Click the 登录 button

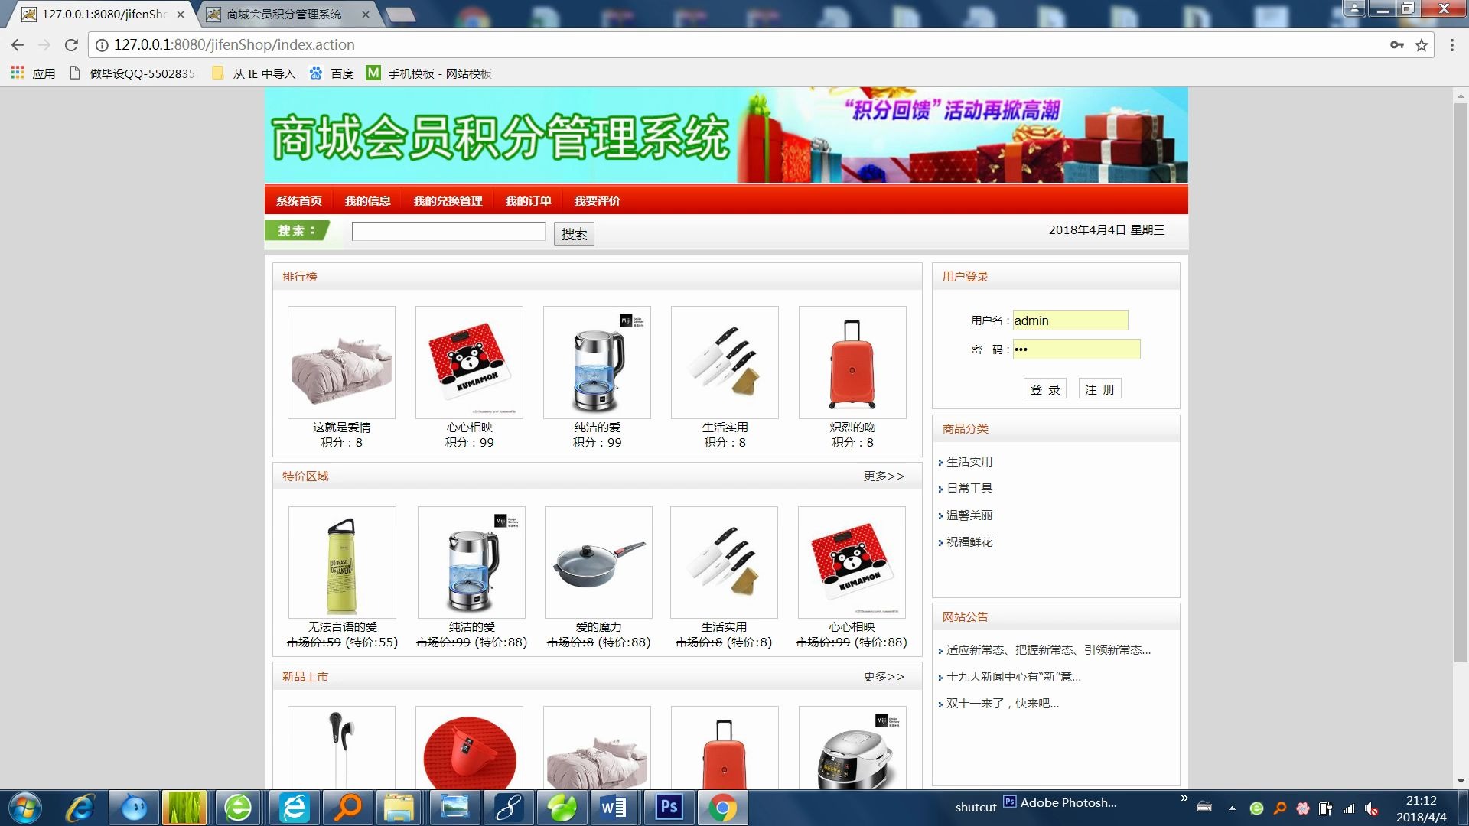1045,389
